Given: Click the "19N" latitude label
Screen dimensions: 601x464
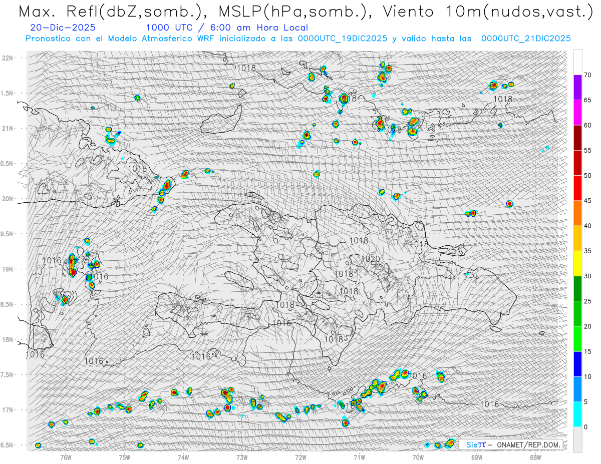Looking at the screenshot, I should click(x=8, y=269).
